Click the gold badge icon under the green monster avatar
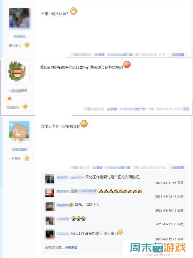This screenshot has height=258, width=193. point(25,107)
